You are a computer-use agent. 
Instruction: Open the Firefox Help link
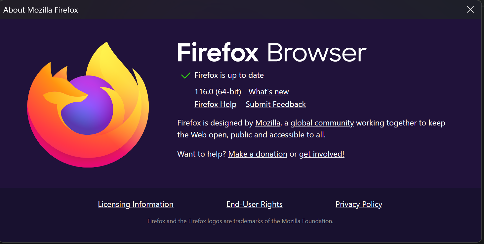[215, 104]
